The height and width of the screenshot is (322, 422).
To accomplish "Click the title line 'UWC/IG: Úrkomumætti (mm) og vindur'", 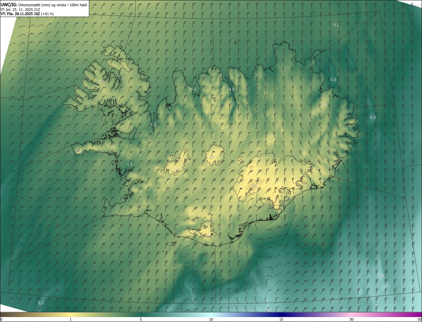I will 44,5.
